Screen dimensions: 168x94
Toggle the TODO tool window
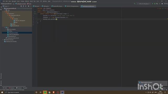pos(5,88)
